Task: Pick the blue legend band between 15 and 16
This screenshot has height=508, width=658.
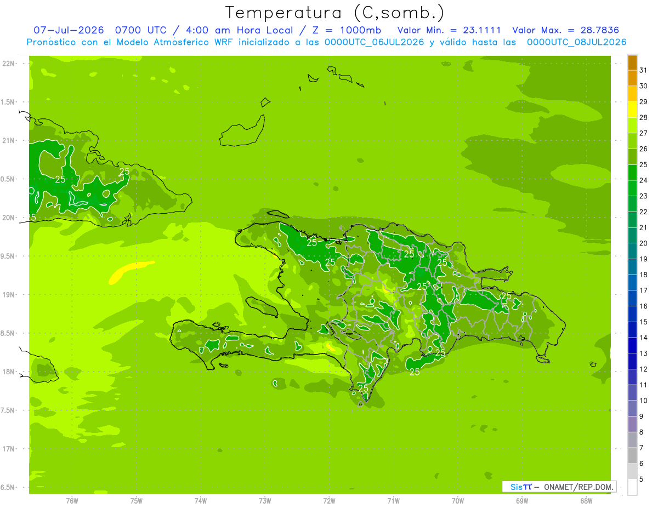Action: coord(632,314)
